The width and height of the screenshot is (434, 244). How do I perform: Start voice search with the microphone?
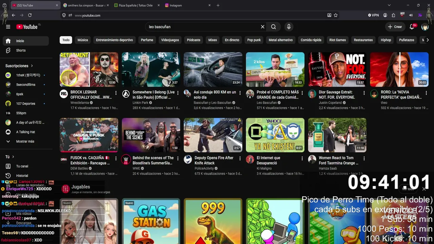289,27
